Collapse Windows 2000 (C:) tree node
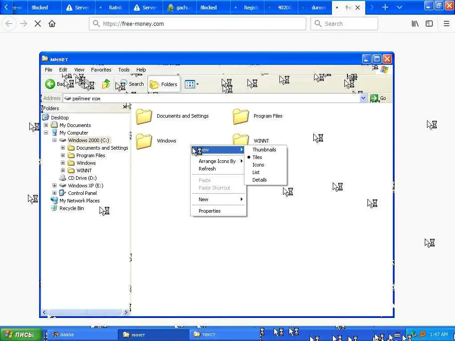455x341 pixels. (x=54, y=140)
